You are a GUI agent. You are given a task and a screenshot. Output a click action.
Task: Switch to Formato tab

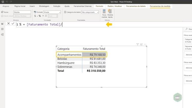(x=99, y=6)
